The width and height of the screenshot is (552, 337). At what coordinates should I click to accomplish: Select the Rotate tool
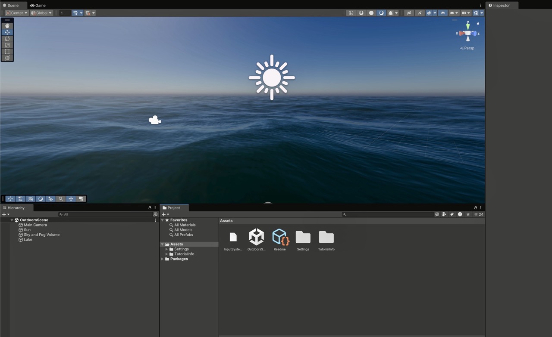pos(7,39)
